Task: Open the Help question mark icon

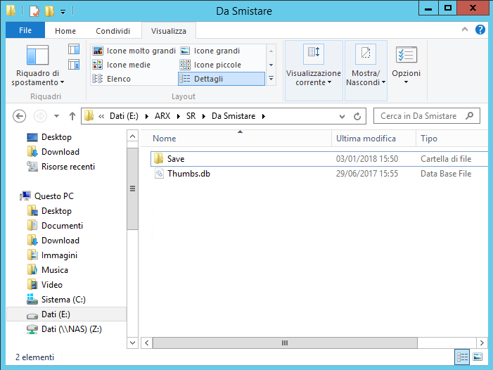Action: coord(480,30)
